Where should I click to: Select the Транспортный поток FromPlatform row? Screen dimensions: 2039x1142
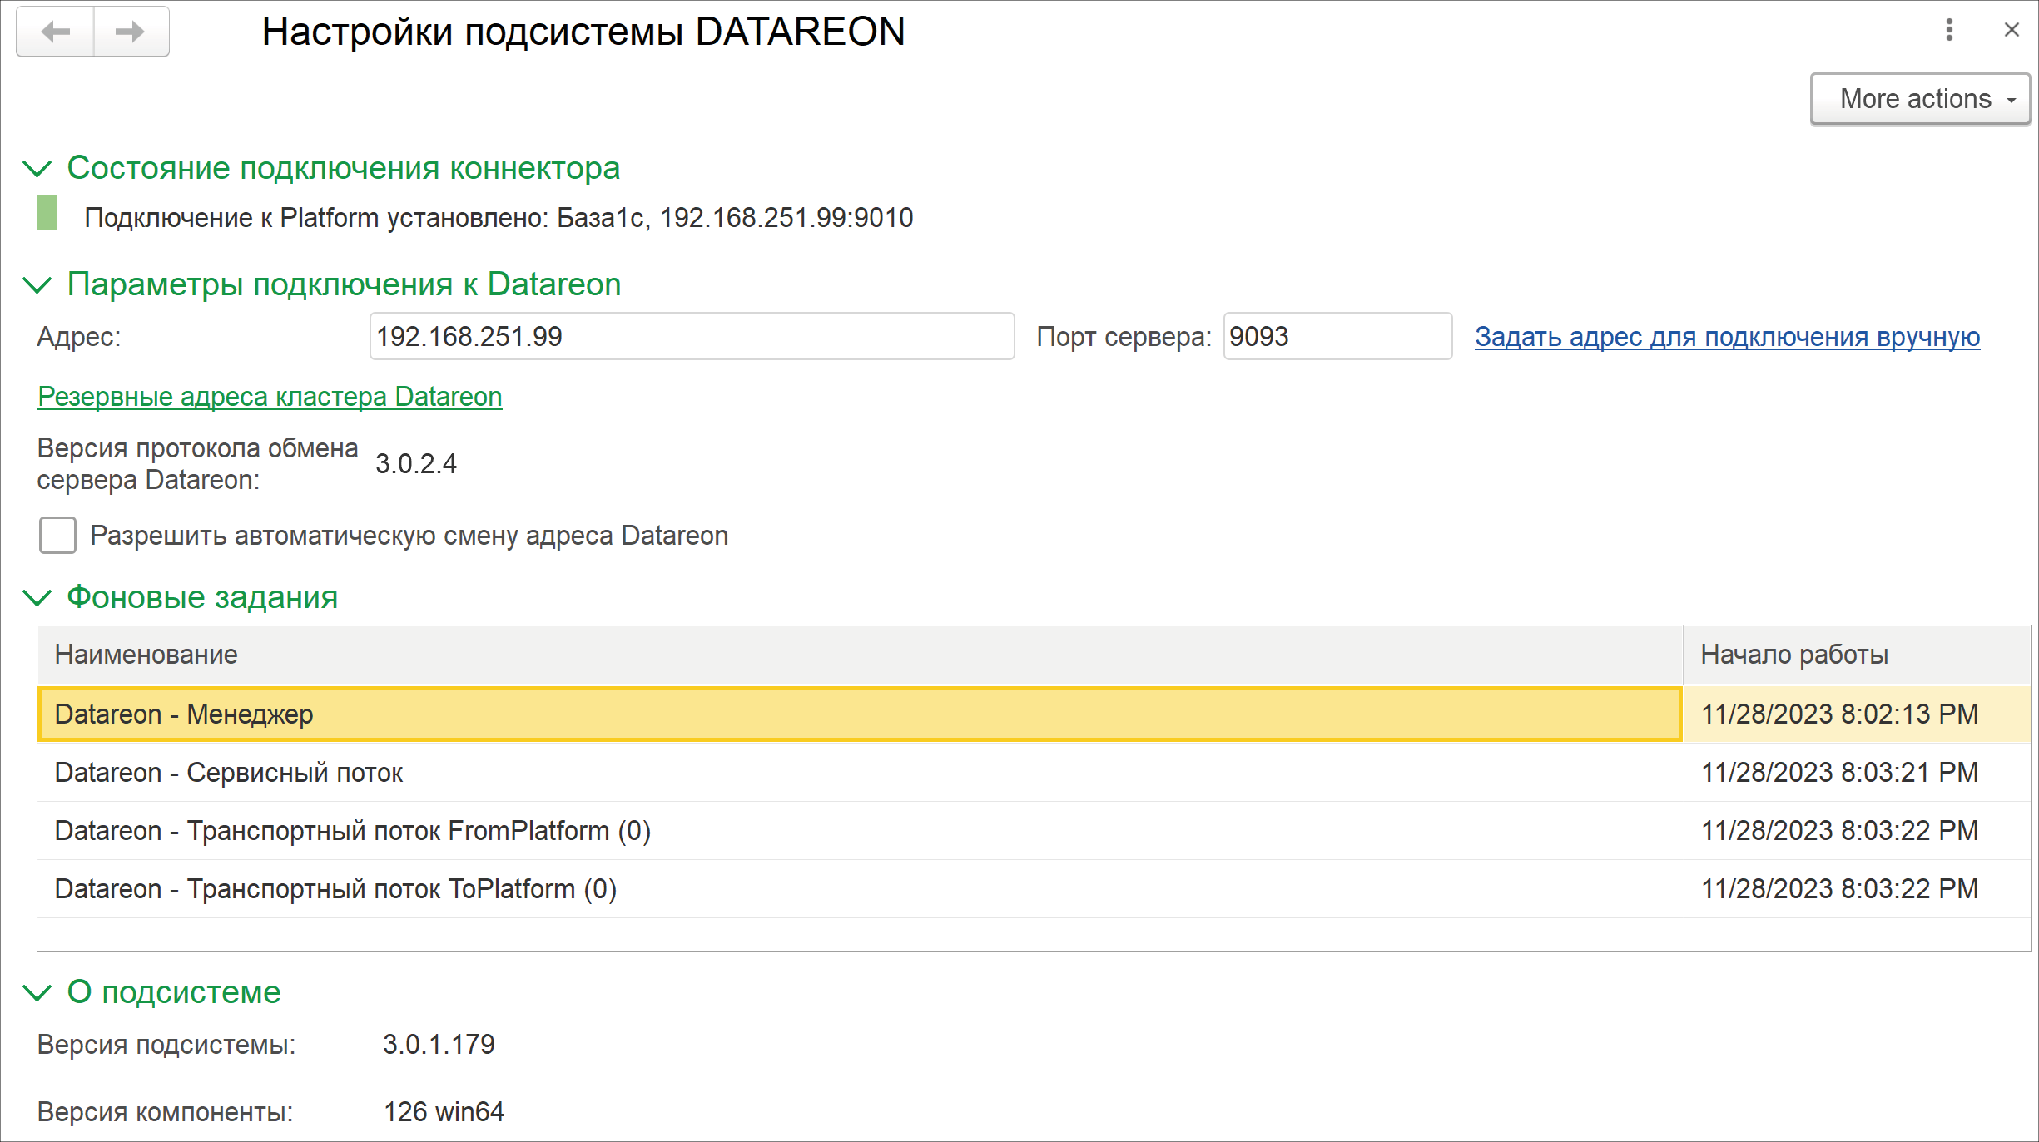click(857, 831)
